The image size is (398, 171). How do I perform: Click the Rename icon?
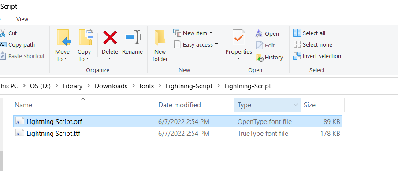coord(133,37)
